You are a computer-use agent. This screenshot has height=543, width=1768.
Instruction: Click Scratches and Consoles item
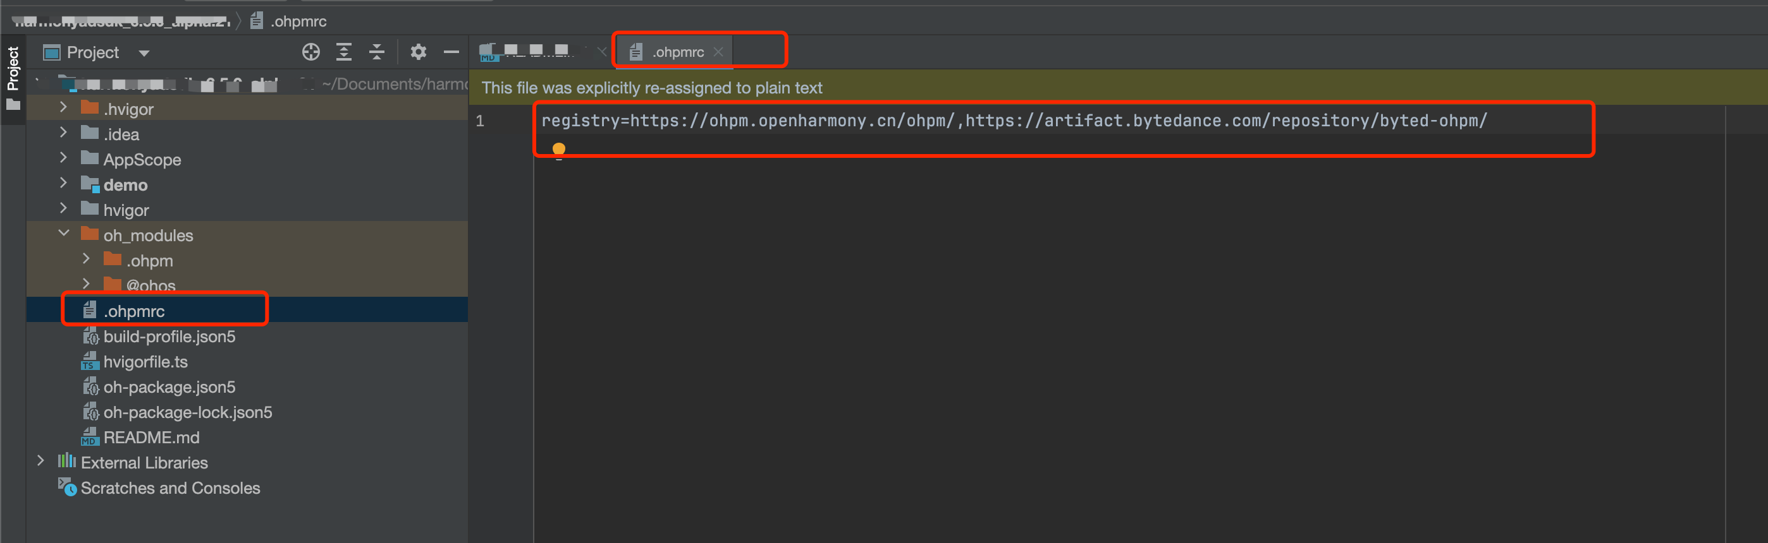170,488
